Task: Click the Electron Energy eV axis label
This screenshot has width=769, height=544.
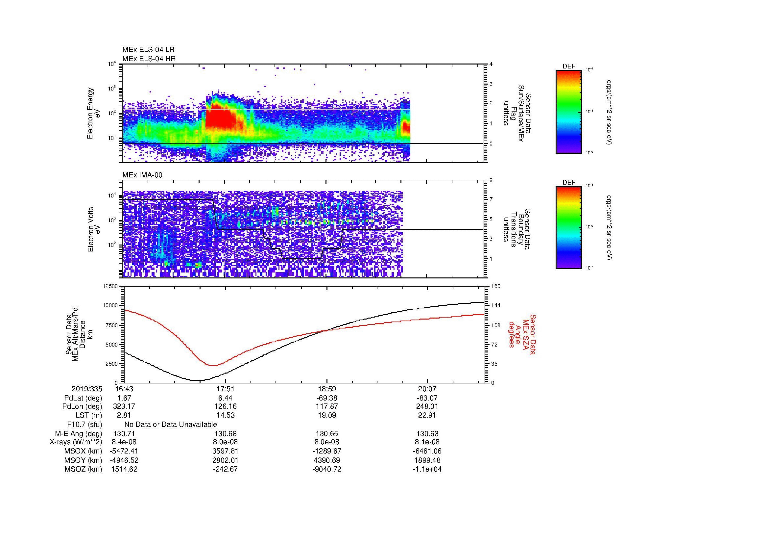Action: pos(94,113)
